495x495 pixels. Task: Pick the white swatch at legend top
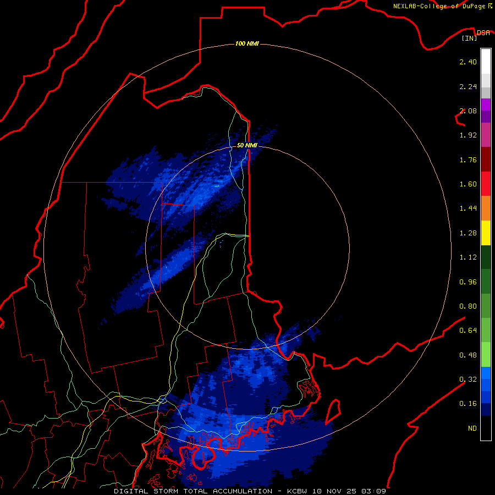(486, 62)
